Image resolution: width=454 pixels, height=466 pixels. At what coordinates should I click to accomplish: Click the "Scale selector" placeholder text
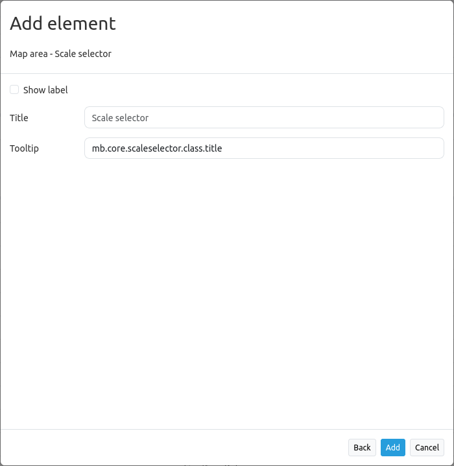coord(120,118)
